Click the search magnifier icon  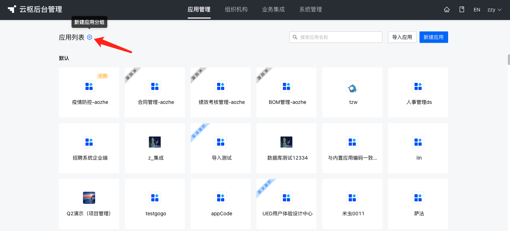tap(295, 37)
